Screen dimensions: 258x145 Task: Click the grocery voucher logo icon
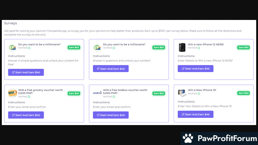[x=12, y=93]
